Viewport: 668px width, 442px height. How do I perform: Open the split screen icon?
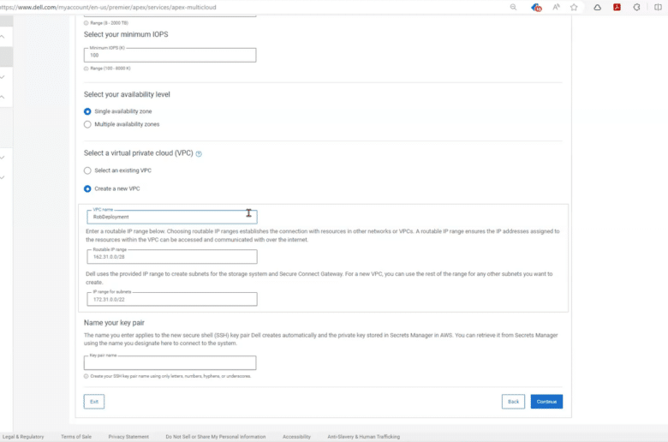point(658,7)
